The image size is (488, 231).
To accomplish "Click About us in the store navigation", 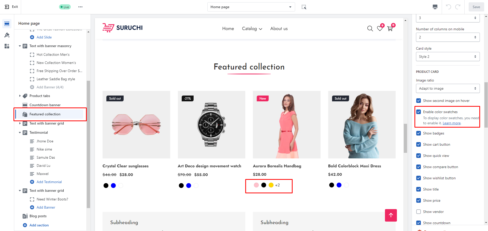I will [279, 29].
